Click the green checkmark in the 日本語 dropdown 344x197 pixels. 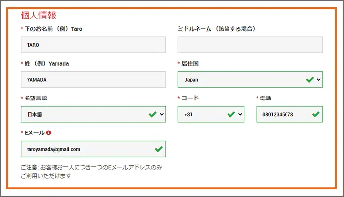click(152, 114)
